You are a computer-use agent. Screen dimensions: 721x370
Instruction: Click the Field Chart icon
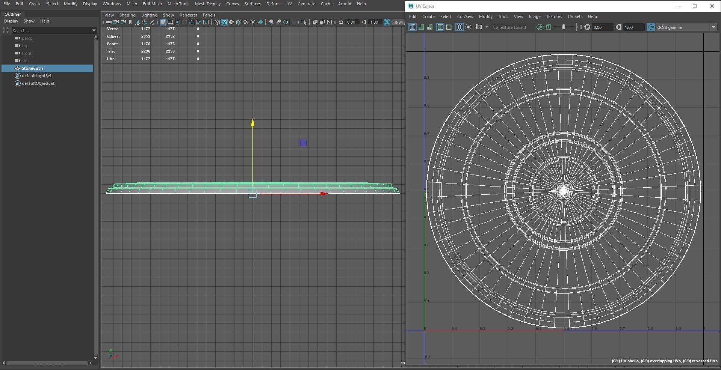pyautogui.click(x=192, y=22)
